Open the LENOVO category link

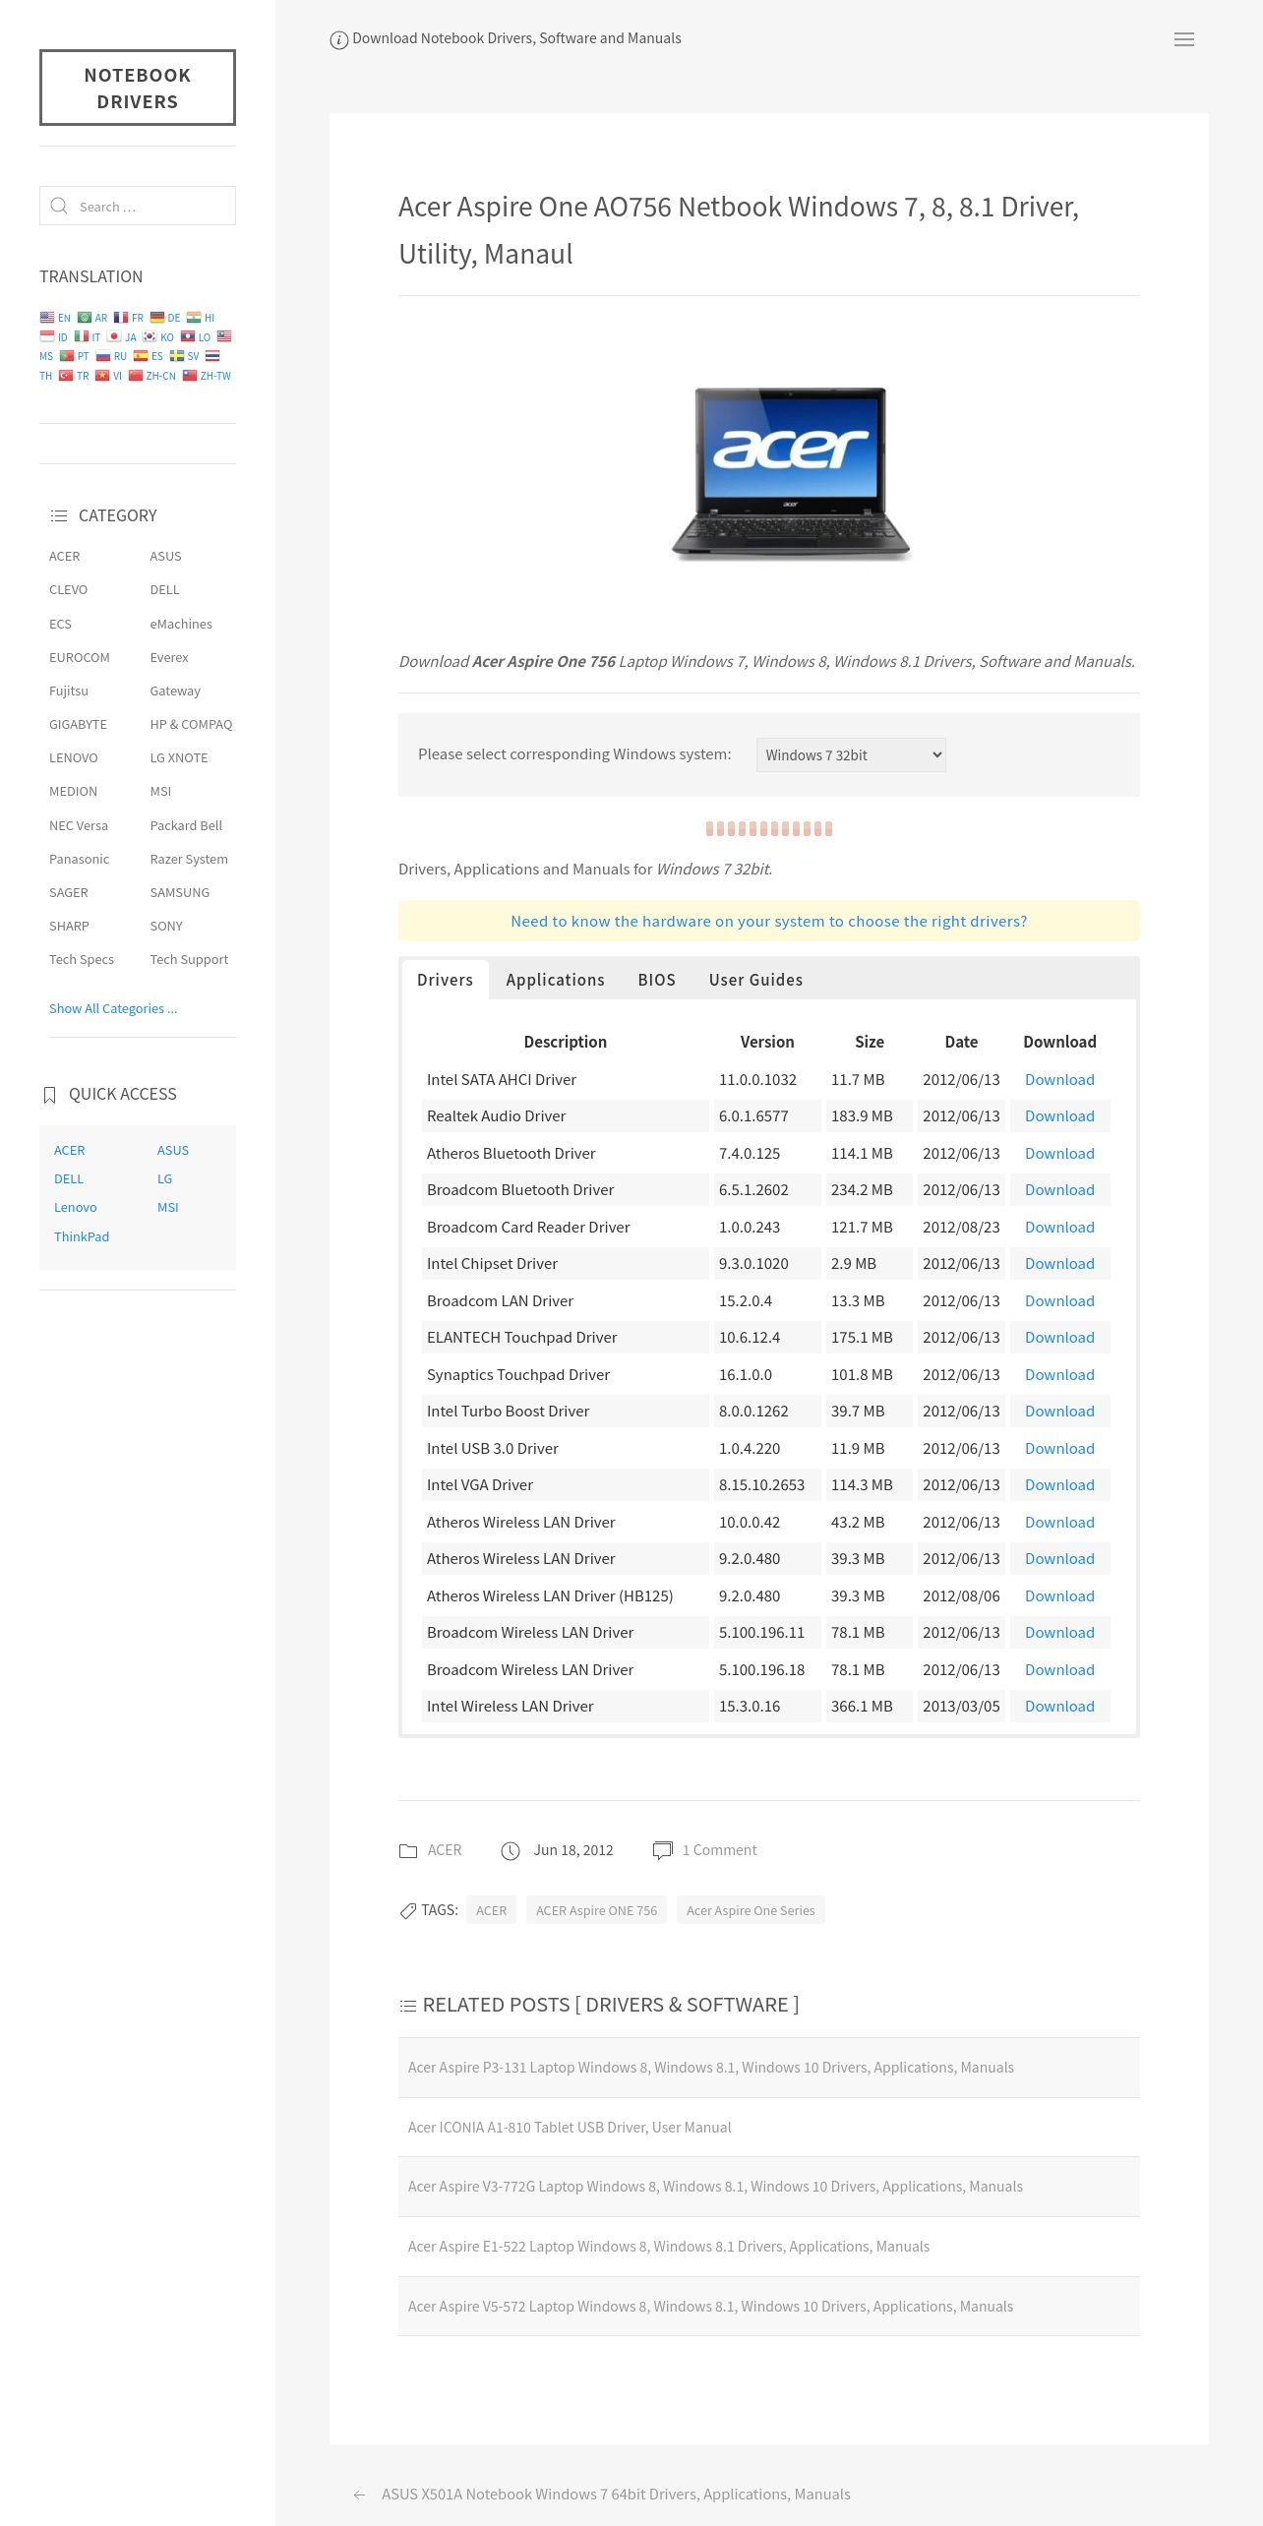[74, 757]
